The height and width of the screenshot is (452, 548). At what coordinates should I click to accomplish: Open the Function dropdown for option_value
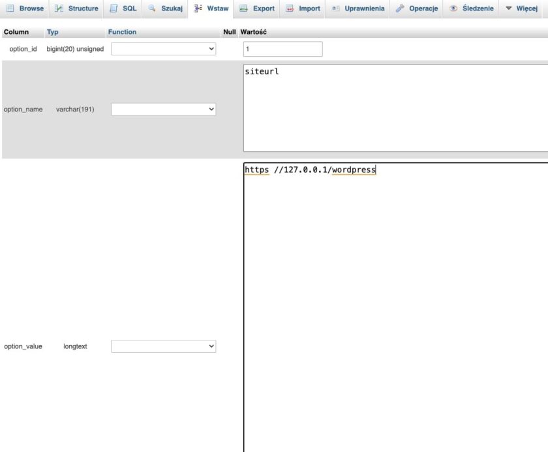point(162,346)
